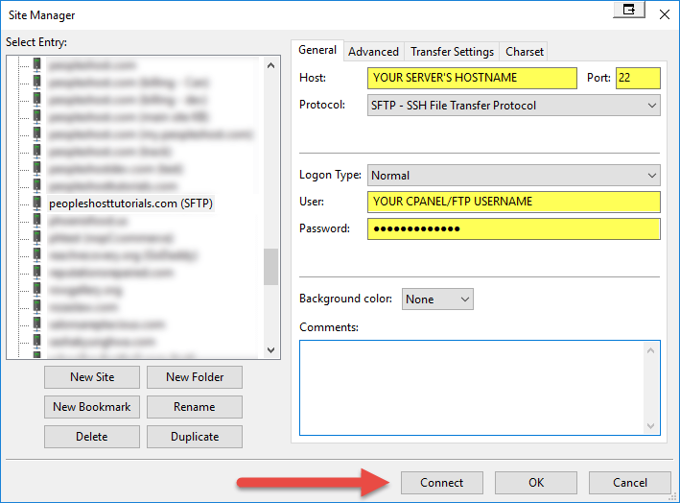Click the New Bookmark button
680x503 pixels.
(92, 407)
